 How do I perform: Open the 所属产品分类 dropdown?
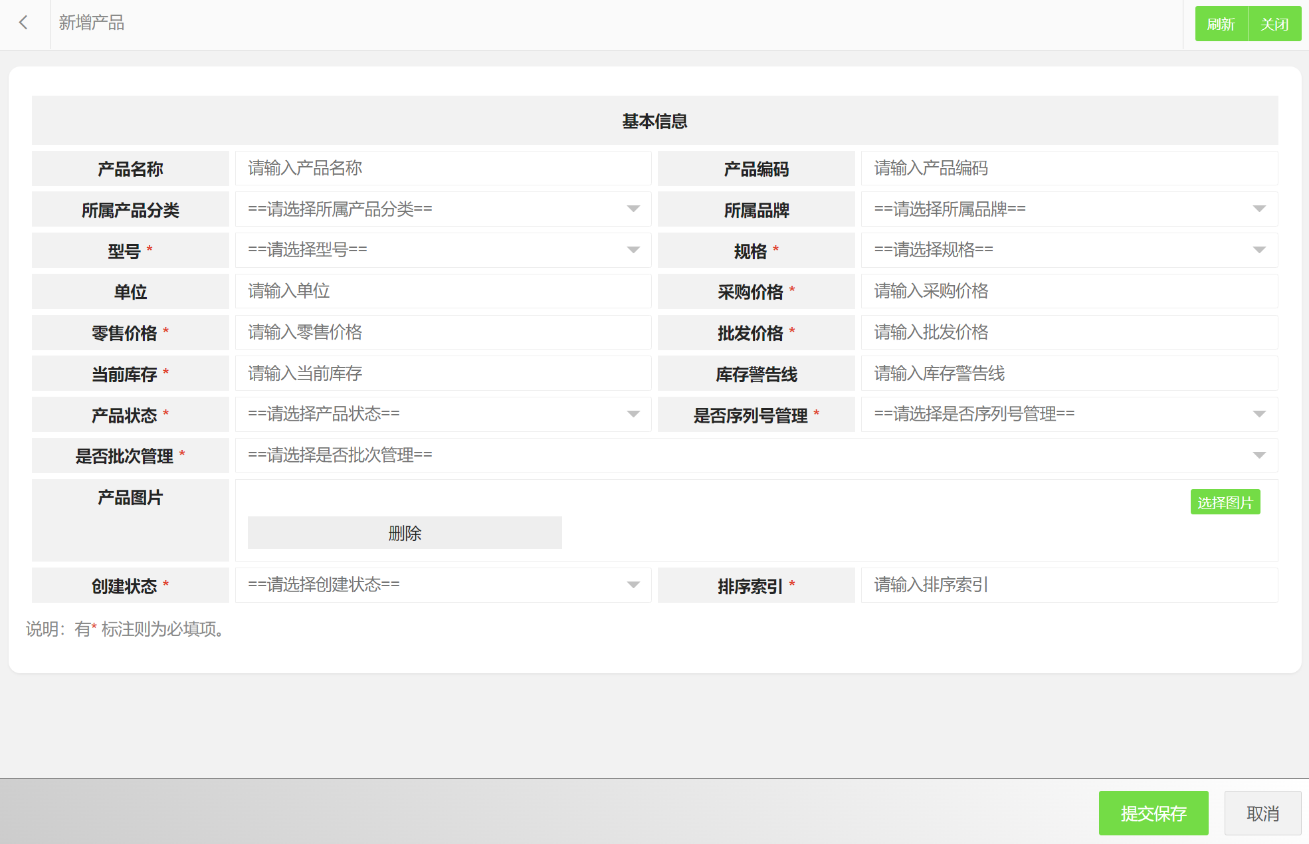(443, 209)
